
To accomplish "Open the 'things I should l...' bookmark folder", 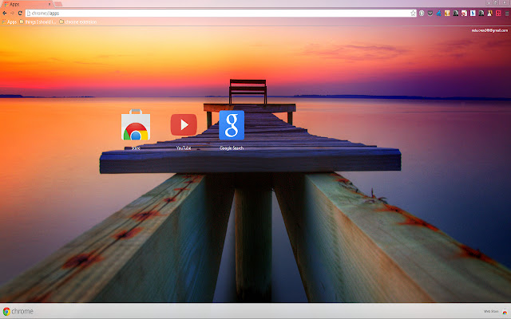I will 38,22.
